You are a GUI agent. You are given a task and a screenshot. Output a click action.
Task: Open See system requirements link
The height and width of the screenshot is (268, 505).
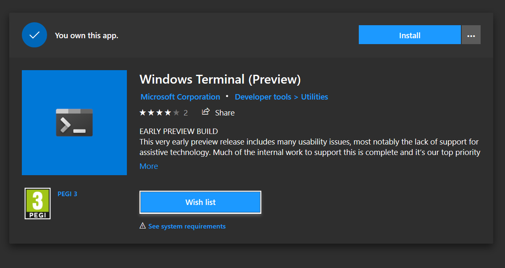(187, 226)
